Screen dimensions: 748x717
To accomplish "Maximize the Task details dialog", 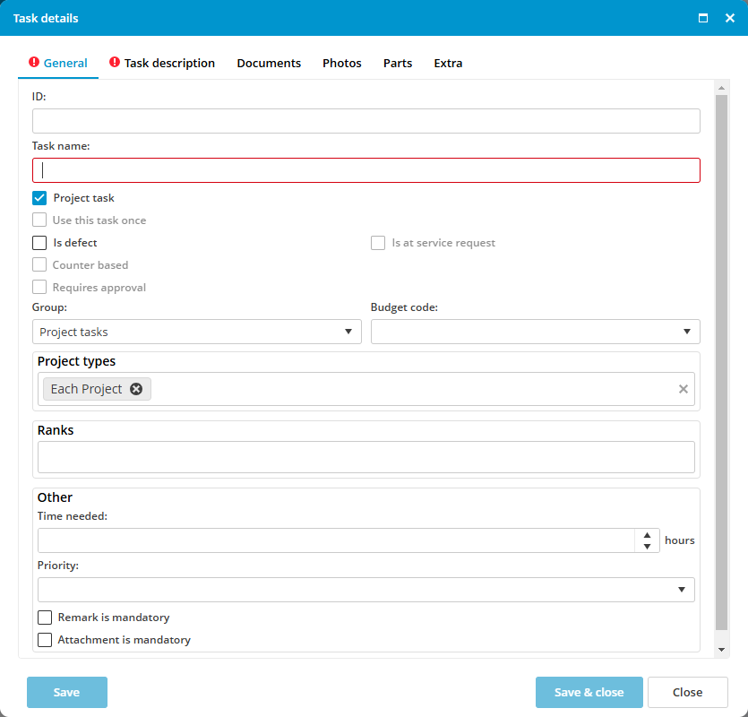I will [702, 18].
